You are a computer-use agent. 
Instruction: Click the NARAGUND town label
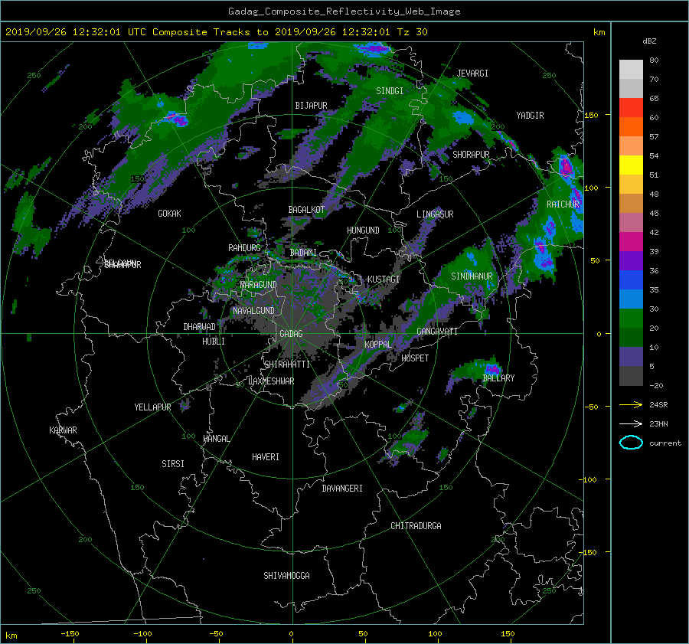259,284
